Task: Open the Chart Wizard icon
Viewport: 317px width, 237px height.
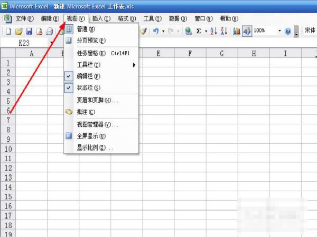Action: pyautogui.click(x=236, y=31)
